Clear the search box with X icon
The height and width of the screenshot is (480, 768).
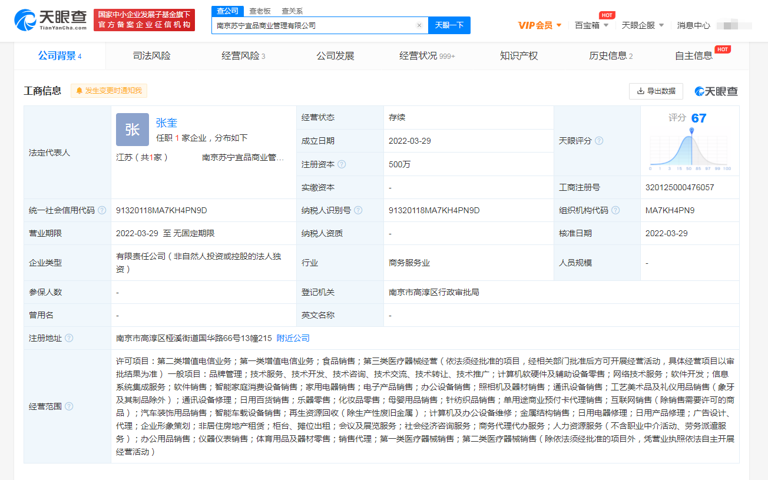[x=419, y=25]
